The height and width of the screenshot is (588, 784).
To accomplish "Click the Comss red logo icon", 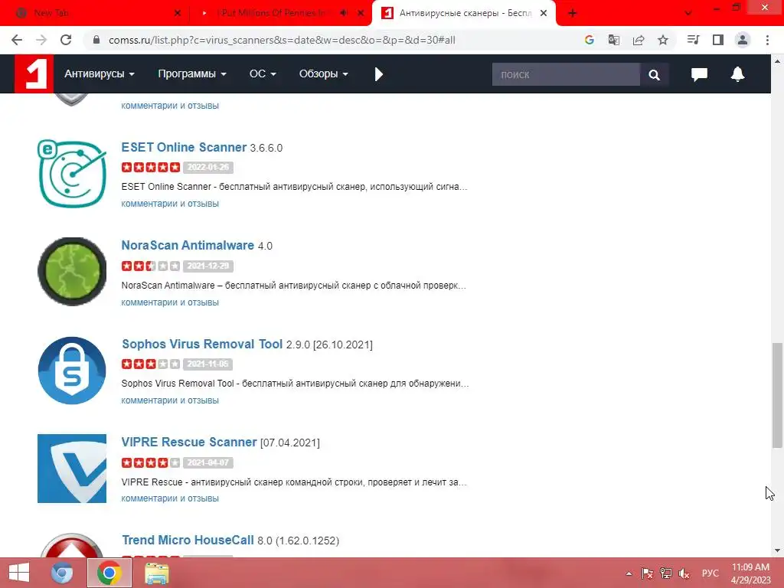I will [x=34, y=73].
